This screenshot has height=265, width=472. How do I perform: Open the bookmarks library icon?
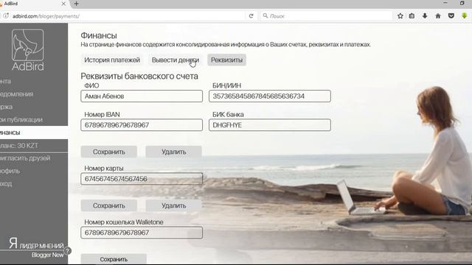pos(412,16)
